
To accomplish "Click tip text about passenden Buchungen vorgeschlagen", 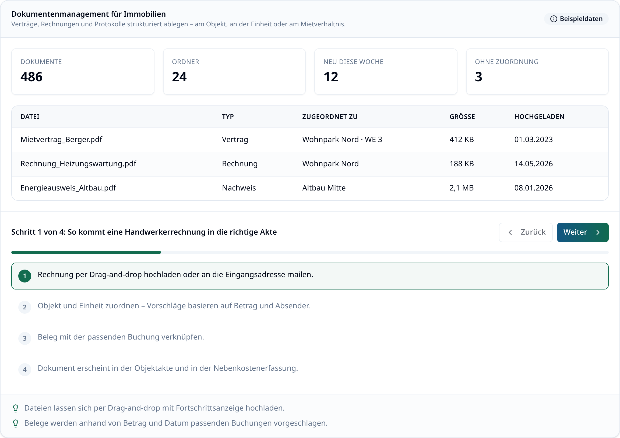I will pos(176,423).
